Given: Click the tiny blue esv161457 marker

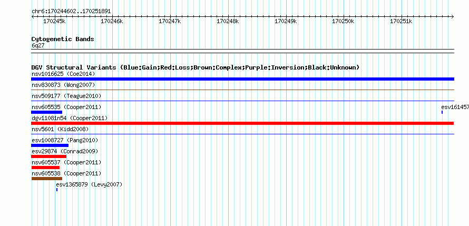Looking at the screenshot, I should 442,112.
